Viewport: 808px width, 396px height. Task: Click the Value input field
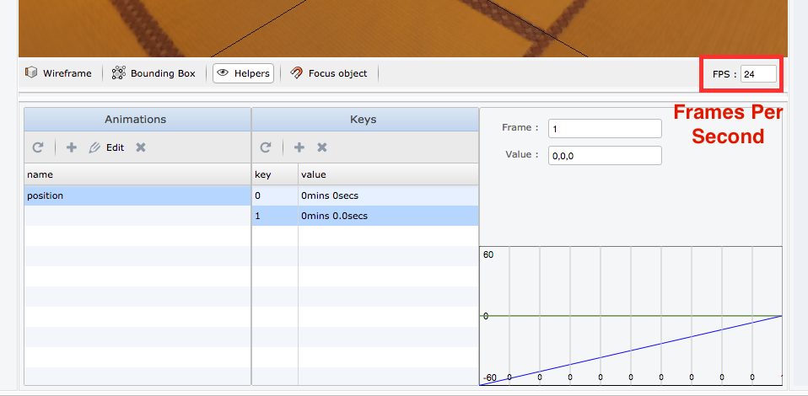pyautogui.click(x=605, y=155)
